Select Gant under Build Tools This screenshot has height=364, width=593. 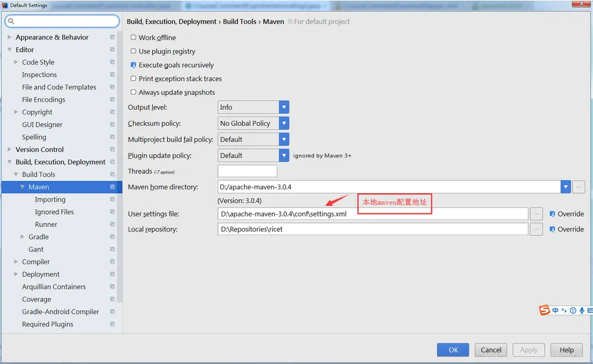36,249
